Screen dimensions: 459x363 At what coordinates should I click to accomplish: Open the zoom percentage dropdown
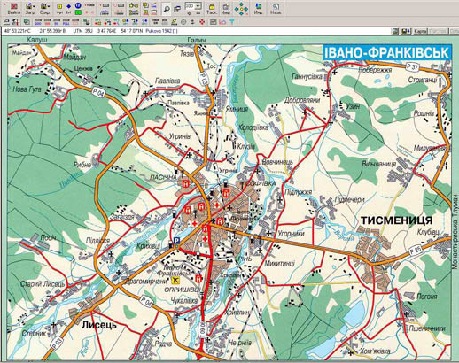198,6
